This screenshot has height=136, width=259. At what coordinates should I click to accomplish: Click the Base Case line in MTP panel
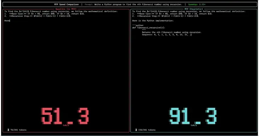click(x=172, y=14)
